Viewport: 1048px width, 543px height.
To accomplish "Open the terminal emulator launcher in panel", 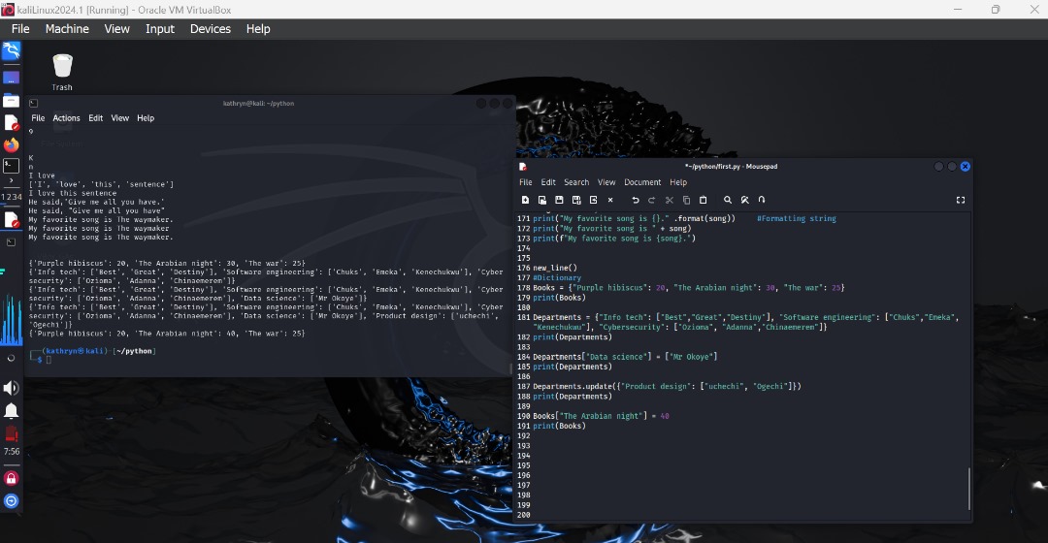I will (12, 165).
